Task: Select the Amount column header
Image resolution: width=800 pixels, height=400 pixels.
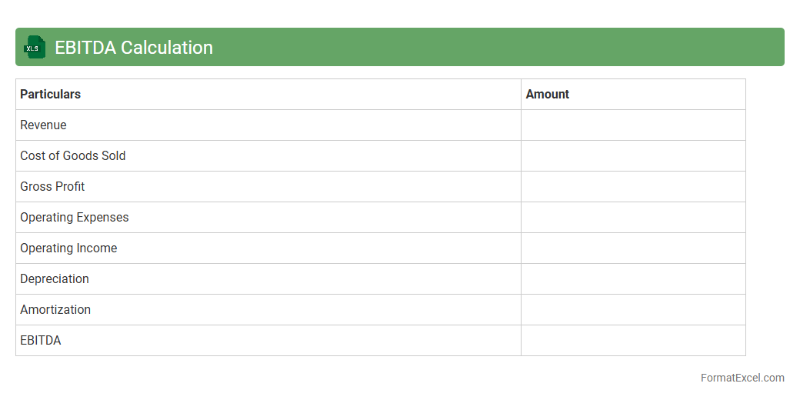Action: pyautogui.click(x=547, y=95)
